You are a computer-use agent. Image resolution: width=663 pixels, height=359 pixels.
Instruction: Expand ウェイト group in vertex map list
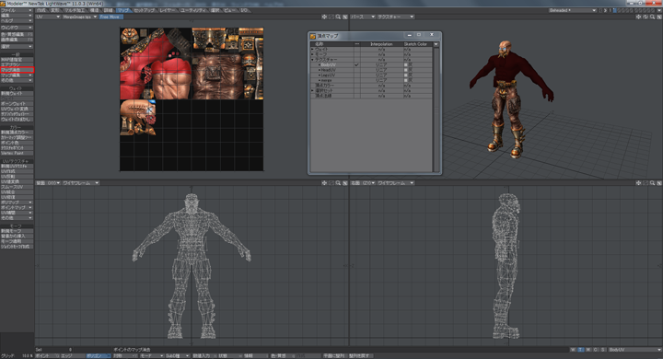(x=313, y=50)
